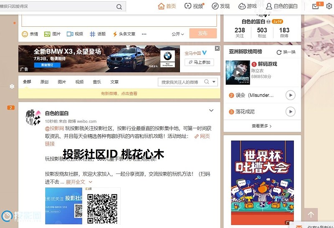Image resolution: width=334 pixels, height=228 pixels.
Task: Open 白色的蛋白 profile in top bar
Action: (281, 6)
